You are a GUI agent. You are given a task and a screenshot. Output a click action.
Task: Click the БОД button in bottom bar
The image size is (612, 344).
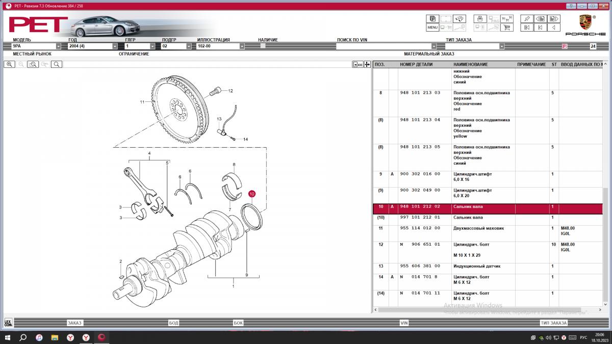pos(173,323)
